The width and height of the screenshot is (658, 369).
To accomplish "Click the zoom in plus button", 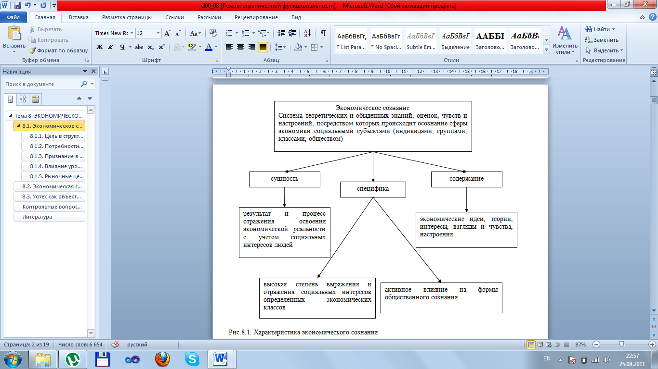I will tap(652, 344).
